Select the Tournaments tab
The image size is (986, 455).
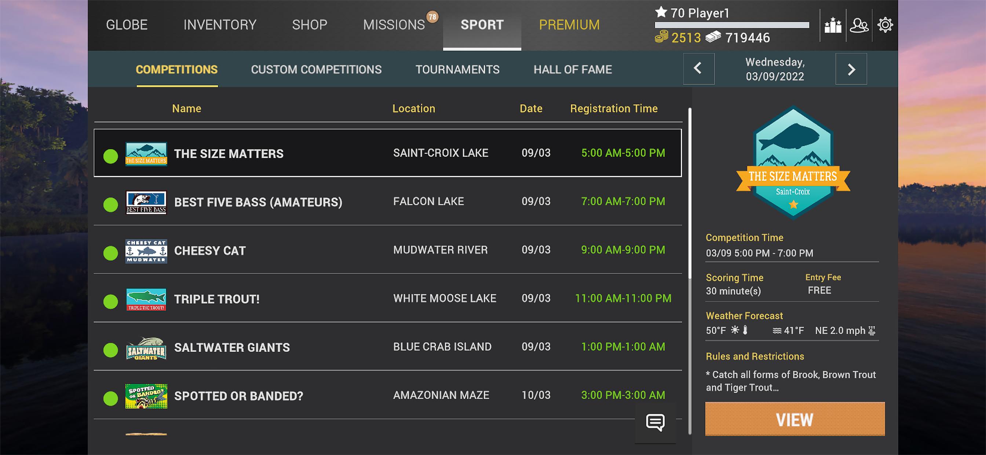coord(457,69)
